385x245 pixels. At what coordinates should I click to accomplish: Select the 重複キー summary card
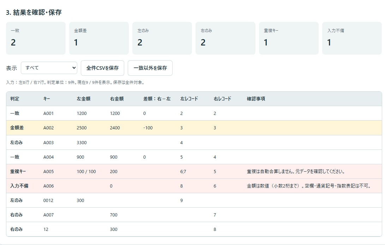click(x=289, y=38)
